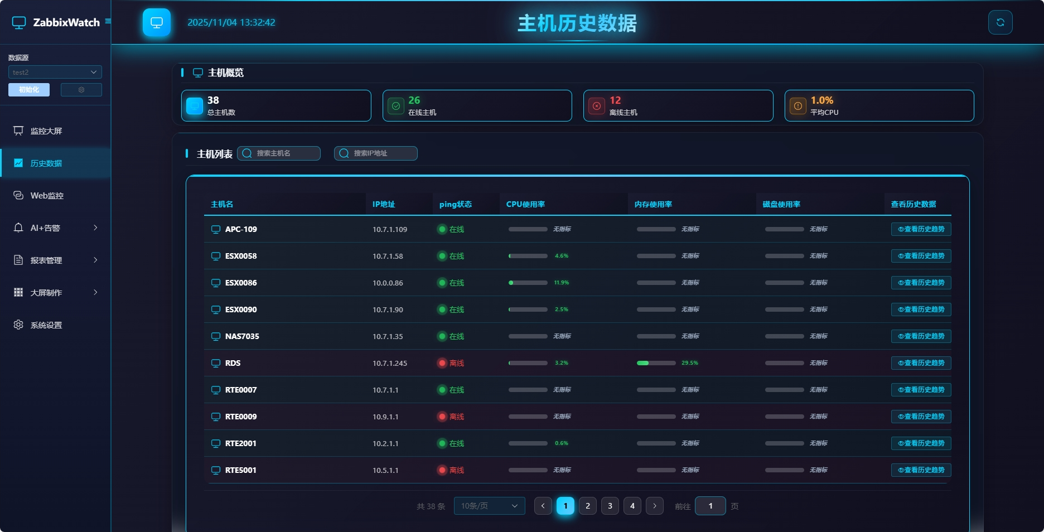Click the 总主机数 card monitor icon

point(194,105)
